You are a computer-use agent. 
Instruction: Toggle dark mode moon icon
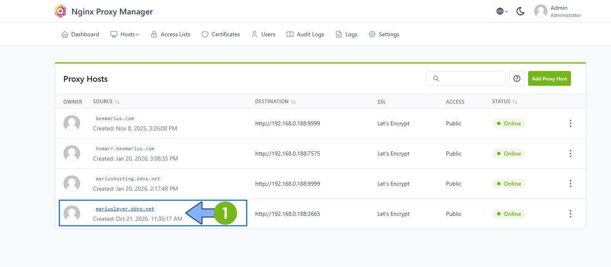tap(520, 12)
